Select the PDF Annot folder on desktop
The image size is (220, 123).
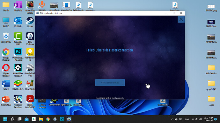click(x=211, y=69)
